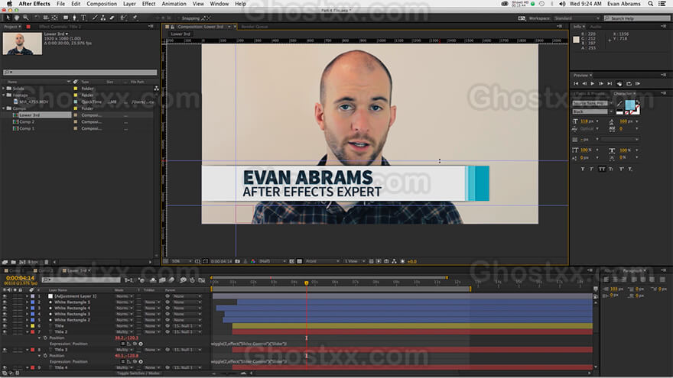The width and height of the screenshot is (673, 378).
Task: Select the Horizontal Type tool
Action: coord(83,18)
